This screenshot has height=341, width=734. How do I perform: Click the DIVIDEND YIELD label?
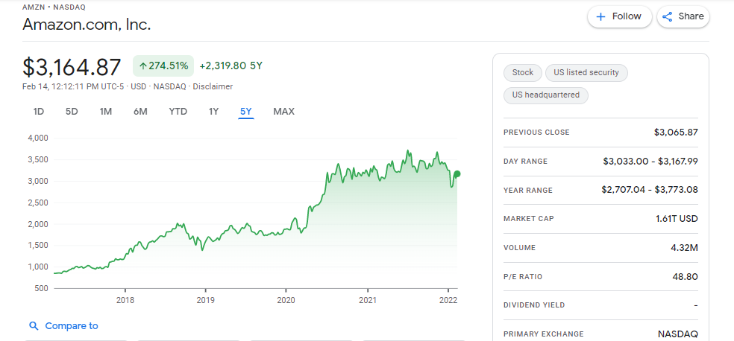pyautogui.click(x=534, y=305)
